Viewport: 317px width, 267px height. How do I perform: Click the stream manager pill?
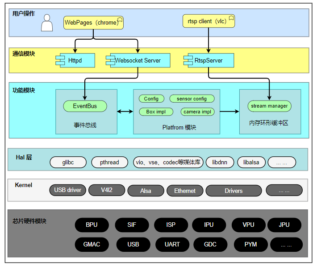tap(269, 106)
